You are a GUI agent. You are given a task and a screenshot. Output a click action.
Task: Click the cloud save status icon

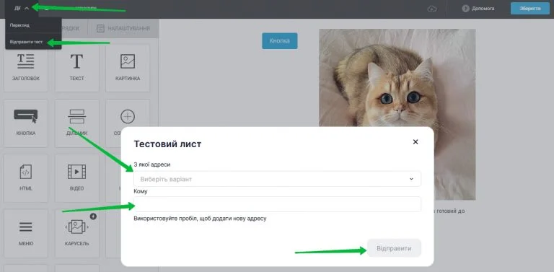pos(432,9)
